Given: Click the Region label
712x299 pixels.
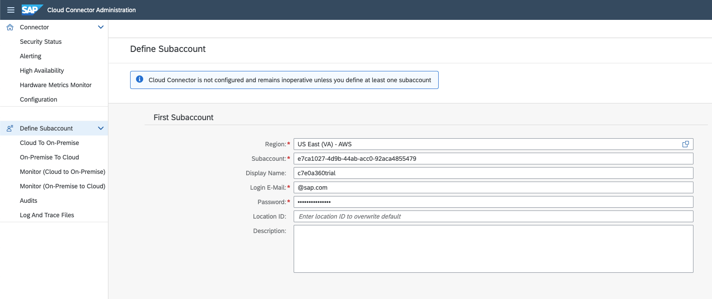Looking at the screenshot, I should (x=276, y=144).
